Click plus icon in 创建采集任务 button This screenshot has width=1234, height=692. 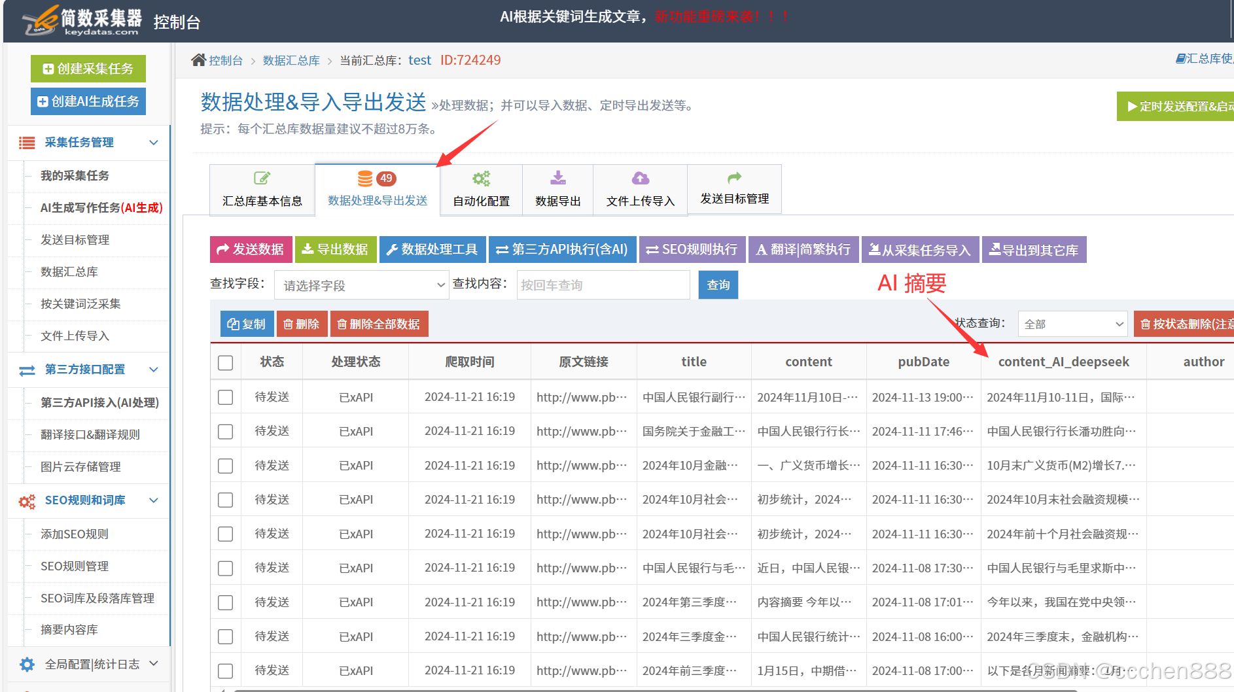[x=48, y=69]
